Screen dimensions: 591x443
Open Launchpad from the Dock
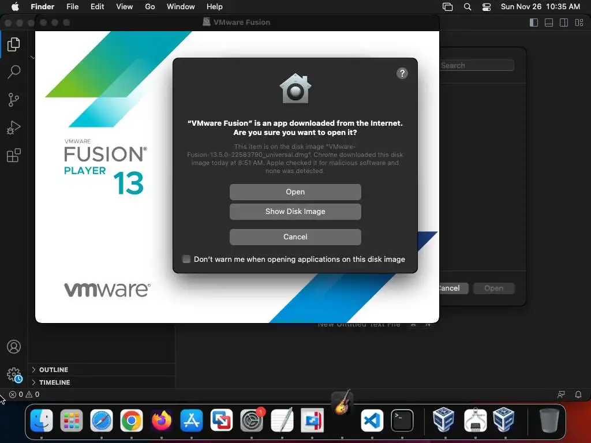pos(71,421)
